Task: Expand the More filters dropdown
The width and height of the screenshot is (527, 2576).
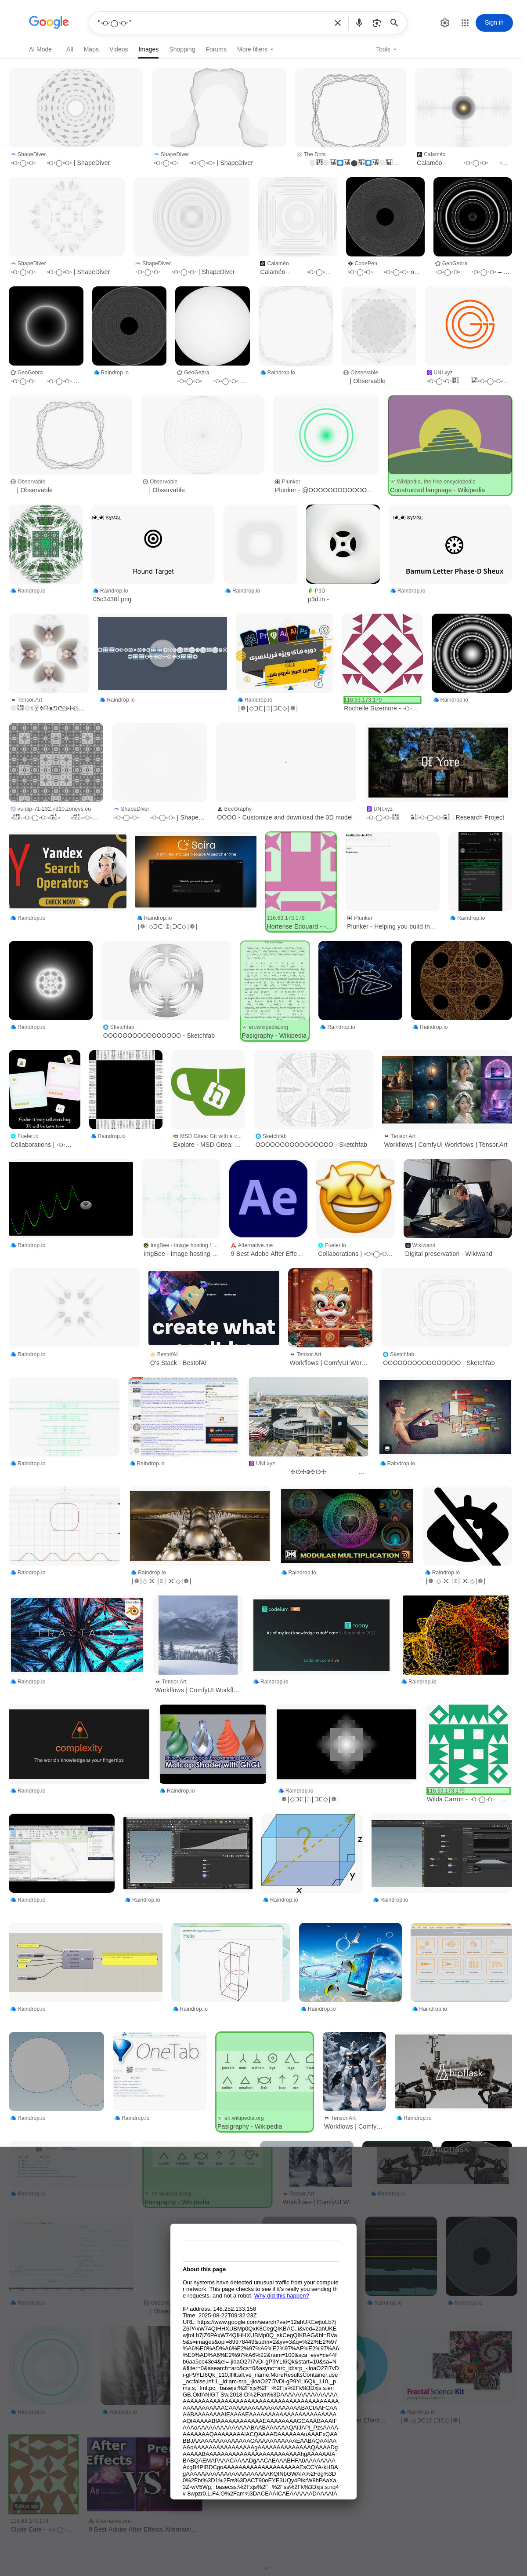Action: pyautogui.click(x=255, y=49)
